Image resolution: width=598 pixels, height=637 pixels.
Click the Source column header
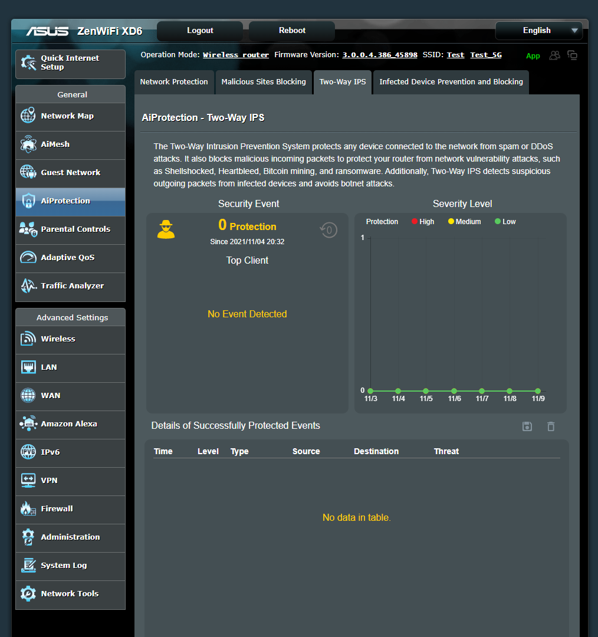click(306, 451)
